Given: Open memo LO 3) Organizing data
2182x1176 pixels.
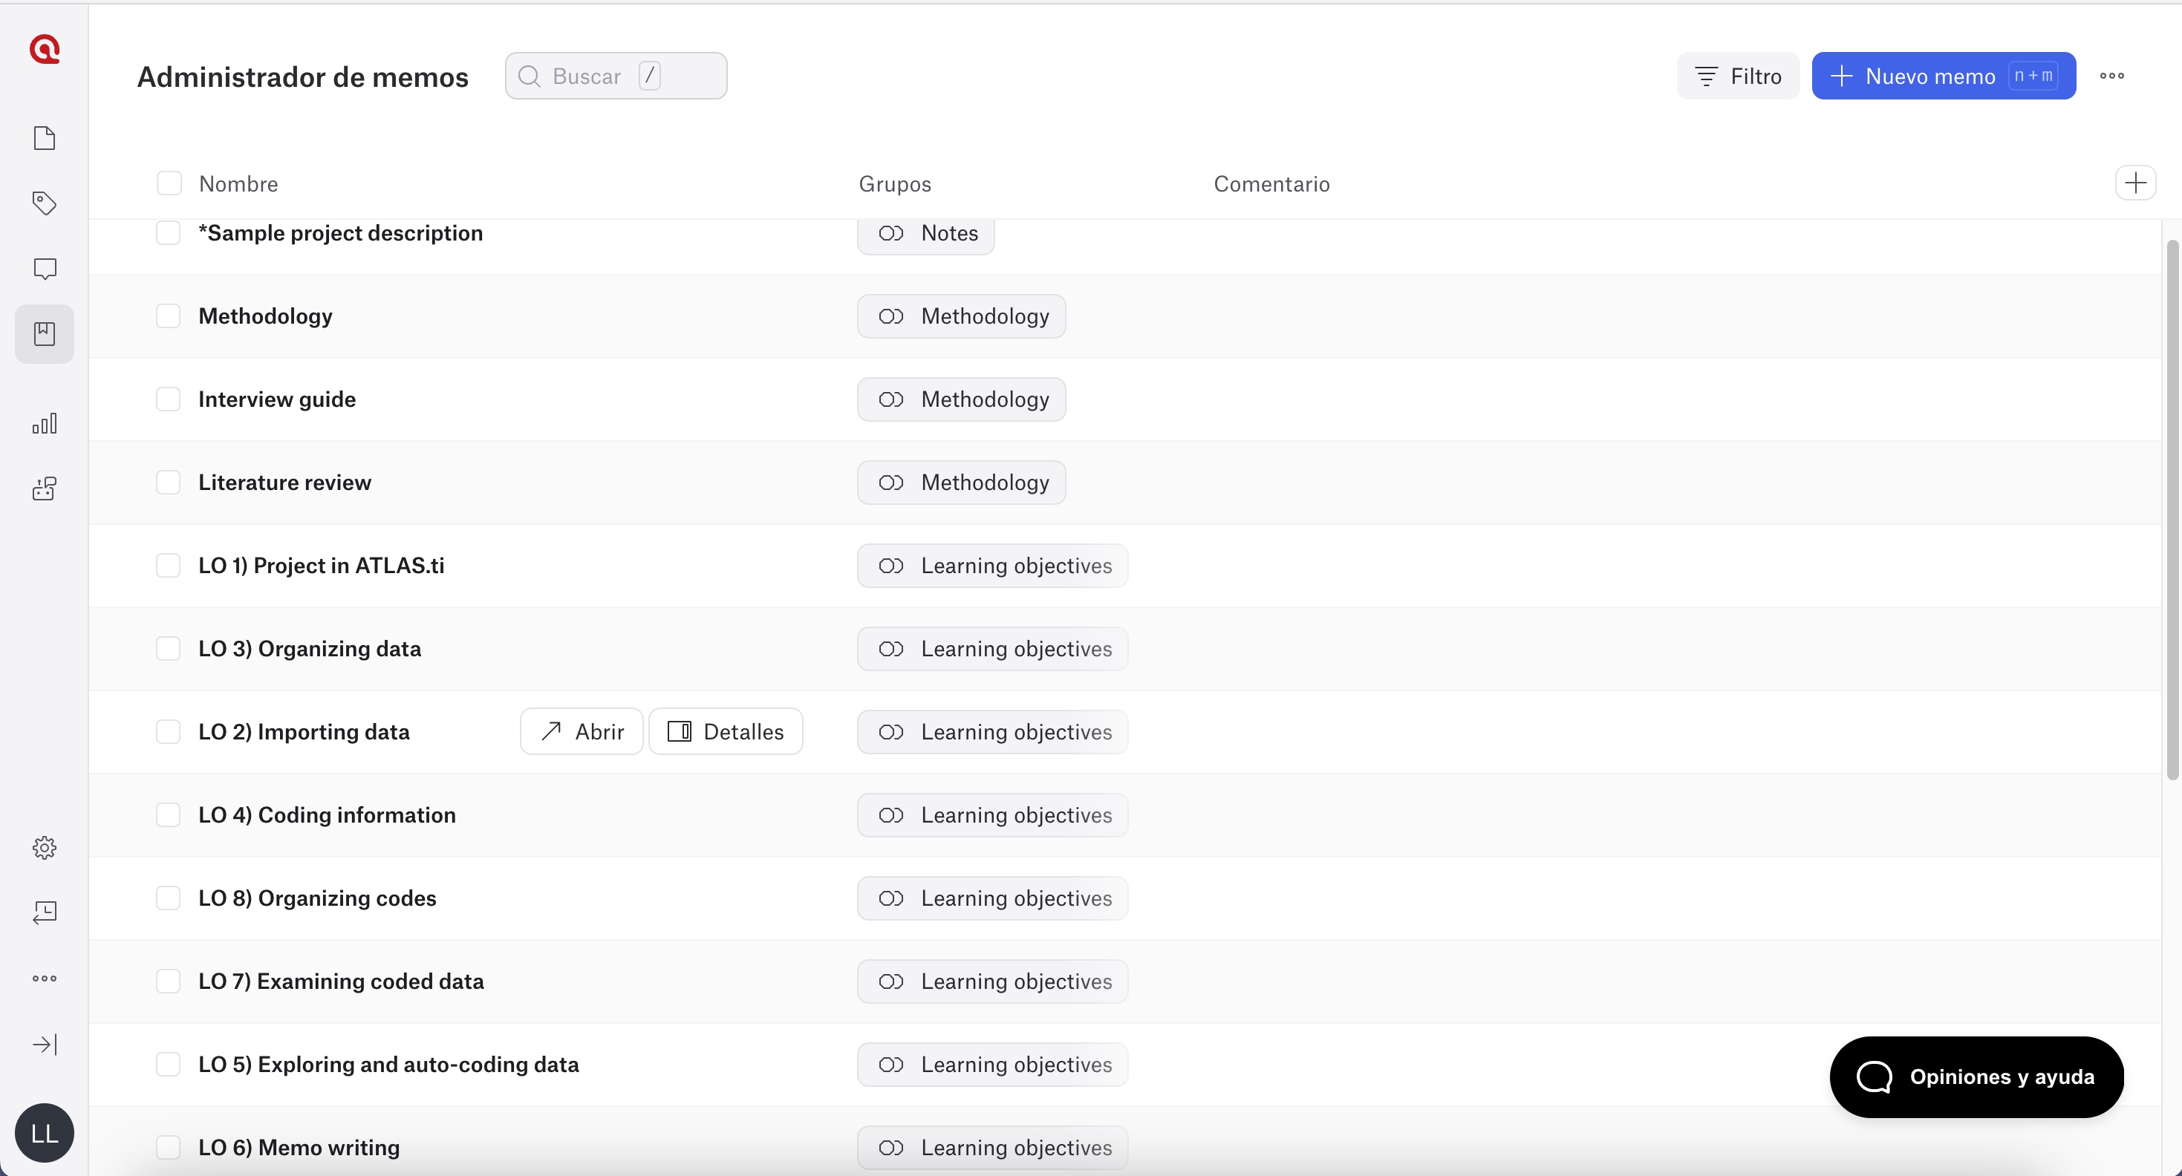Looking at the screenshot, I should point(309,649).
